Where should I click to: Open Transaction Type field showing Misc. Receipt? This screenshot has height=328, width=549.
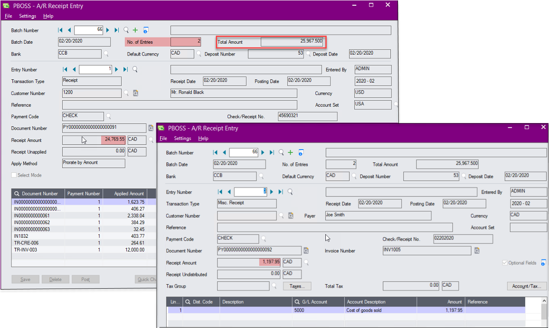[247, 203]
